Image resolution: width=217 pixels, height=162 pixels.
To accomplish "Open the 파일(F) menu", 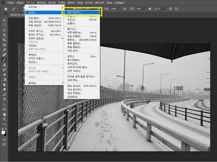I will tap(10, 3).
